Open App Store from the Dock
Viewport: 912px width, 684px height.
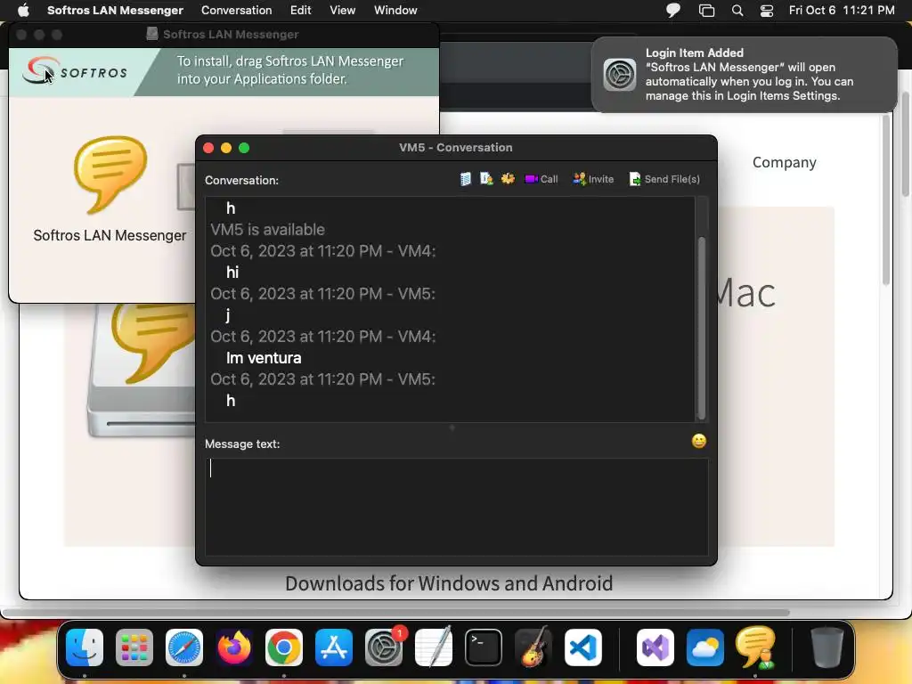pyautogui.click(x=334, y=647)
